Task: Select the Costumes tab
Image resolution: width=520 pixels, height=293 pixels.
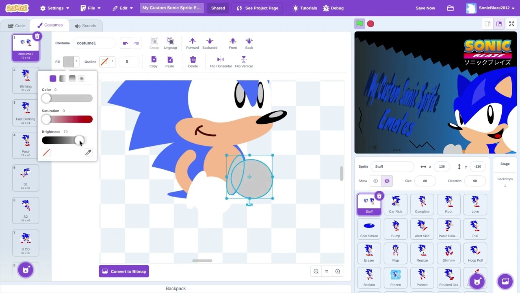Action: click(x=50, y=25)
